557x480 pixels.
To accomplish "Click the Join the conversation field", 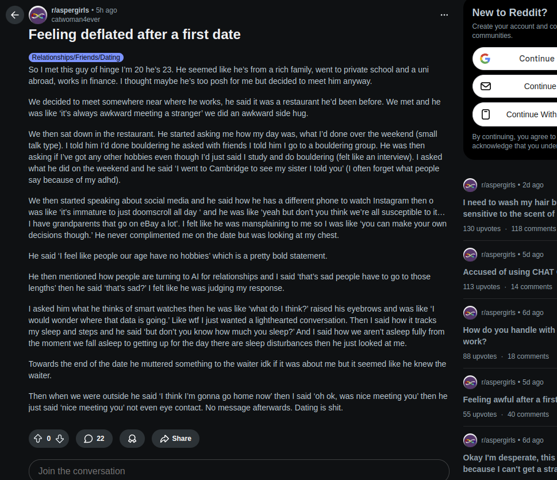I will click(x=239, y=471).
